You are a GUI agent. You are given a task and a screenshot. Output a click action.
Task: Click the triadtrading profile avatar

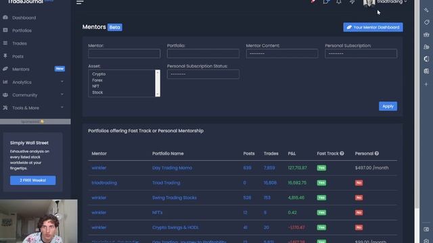(369, 3)
